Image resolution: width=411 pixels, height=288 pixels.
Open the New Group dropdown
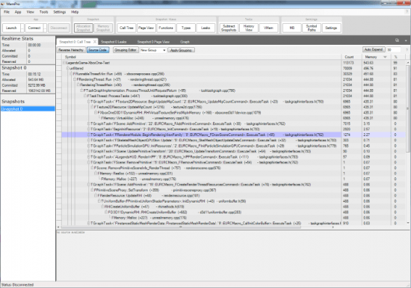(153, 50)
